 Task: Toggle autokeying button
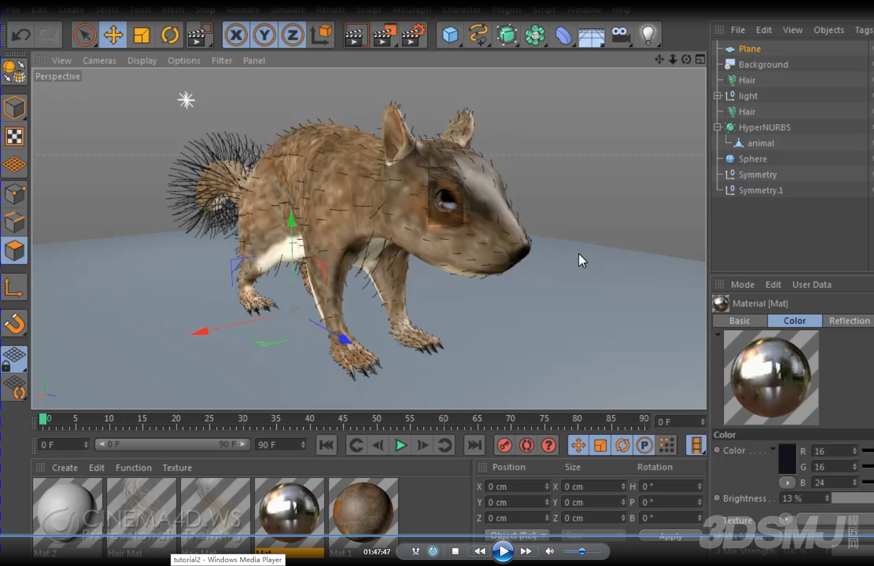point(526,445)
